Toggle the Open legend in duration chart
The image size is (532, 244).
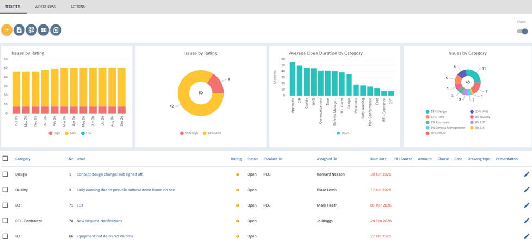(x=343, y=133)
